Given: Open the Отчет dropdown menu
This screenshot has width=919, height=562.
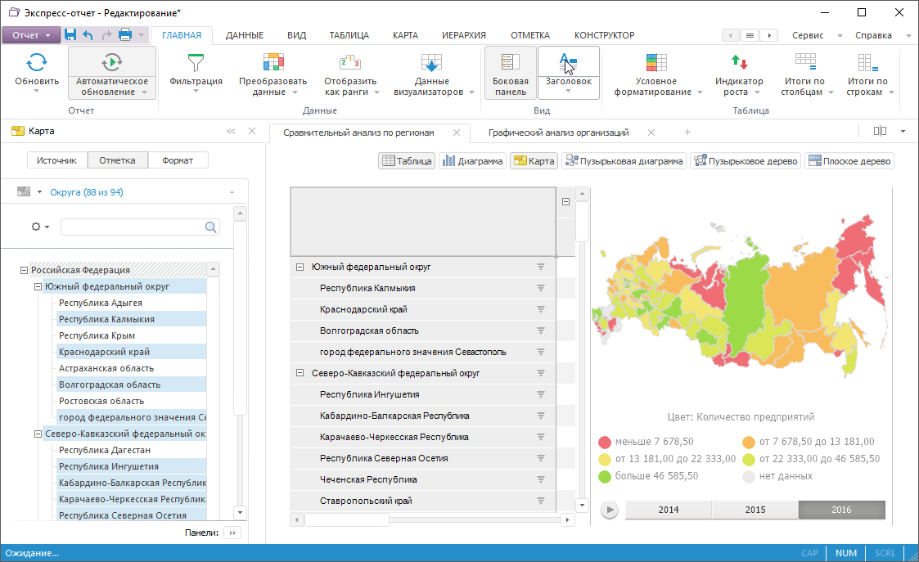Looking at the screenshot, I should point(31,35).
